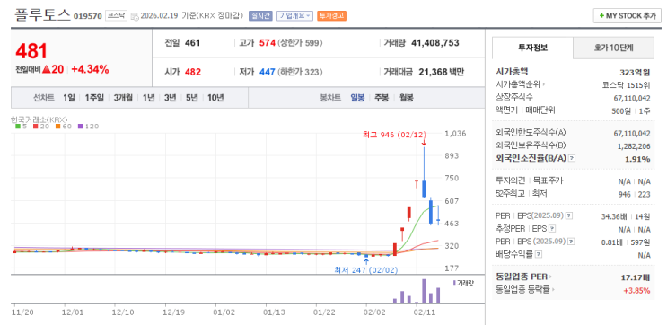Select the 3개월 line chart period

pos(123,98)
